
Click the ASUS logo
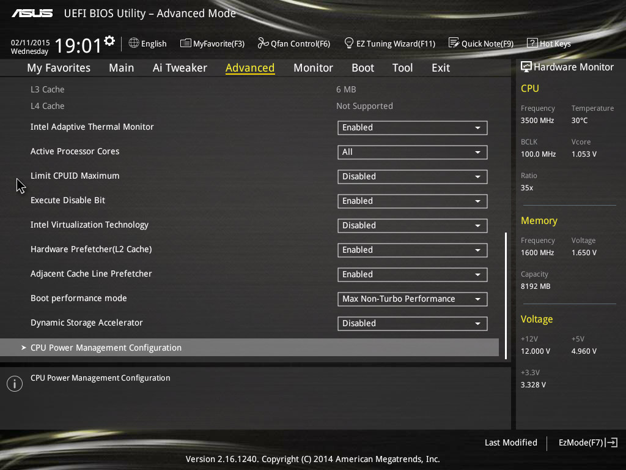tap(32, 13)
